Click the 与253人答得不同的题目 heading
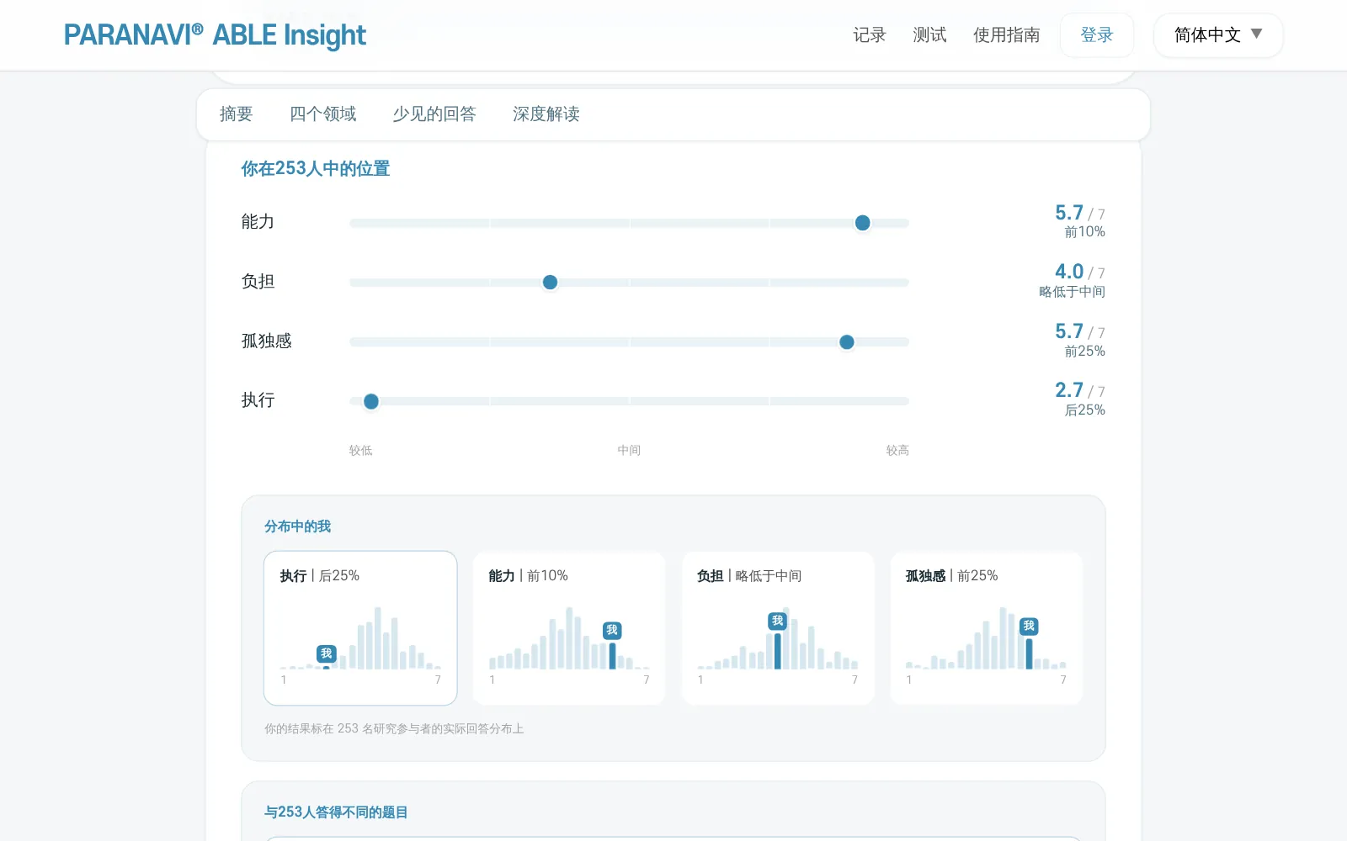 pyautogui.click(x=336, y=812)
